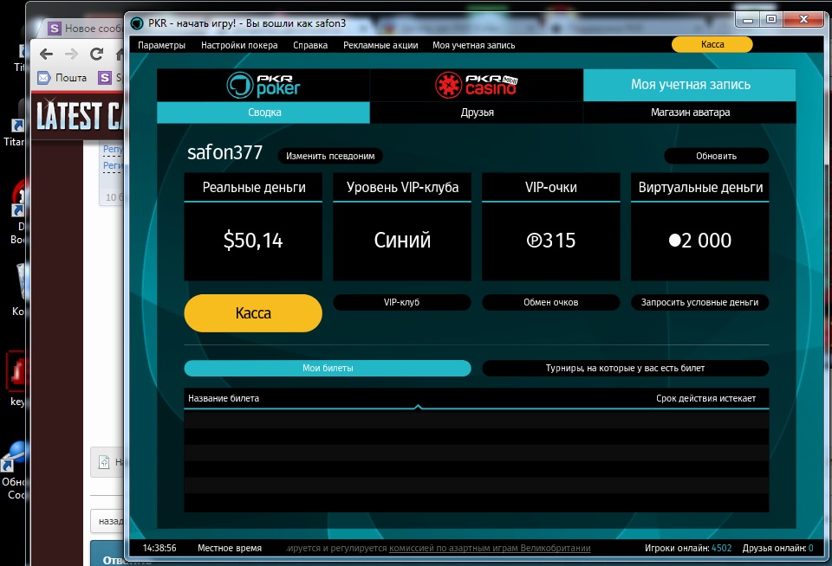The height and width of the screenshot is (566, 832).
Task: Click the username safon377
Action: (225, 152)
